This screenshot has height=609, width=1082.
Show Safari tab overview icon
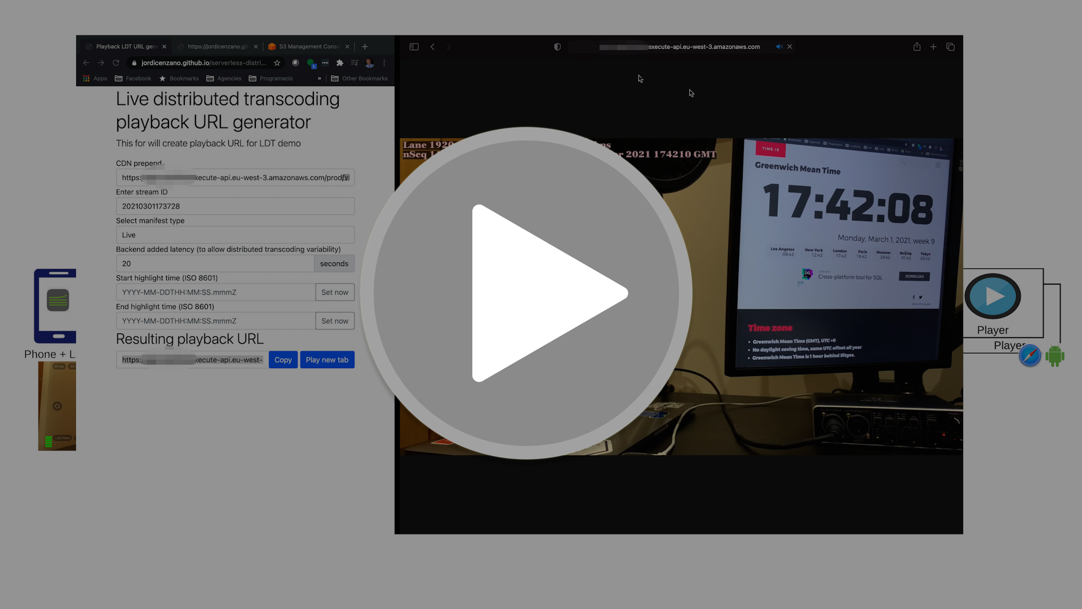pyautogui.click(x=950, y=47)
